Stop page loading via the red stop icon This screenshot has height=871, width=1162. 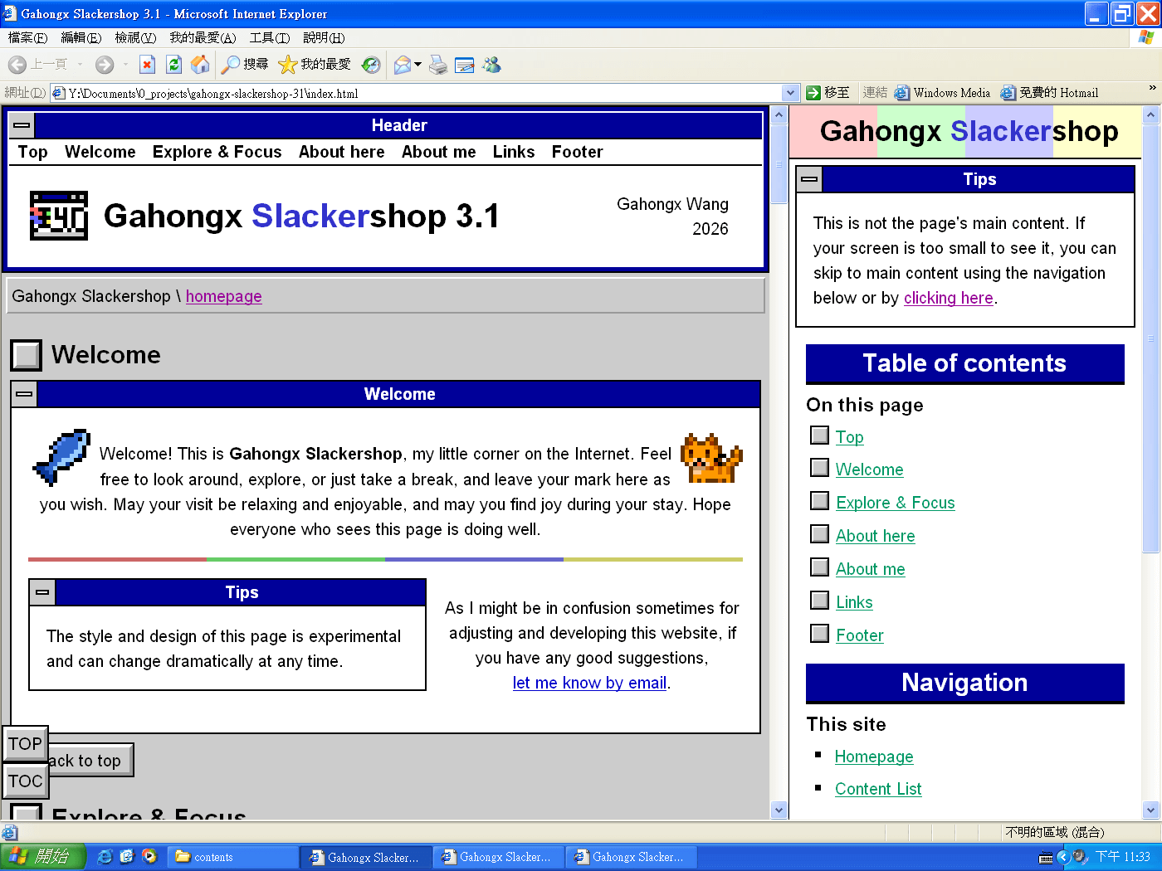148,65
